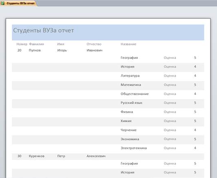Click 'Оценка' label beside Электротехника
Viewport: 217px width, 178px height.
click(170, 148)
